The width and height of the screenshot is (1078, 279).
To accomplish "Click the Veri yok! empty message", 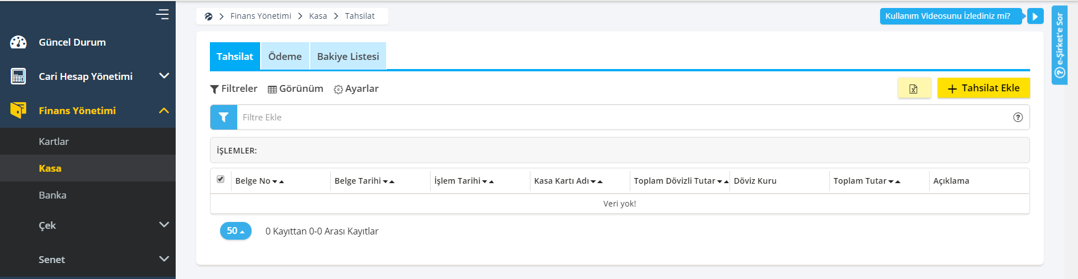I will [619, 204].
